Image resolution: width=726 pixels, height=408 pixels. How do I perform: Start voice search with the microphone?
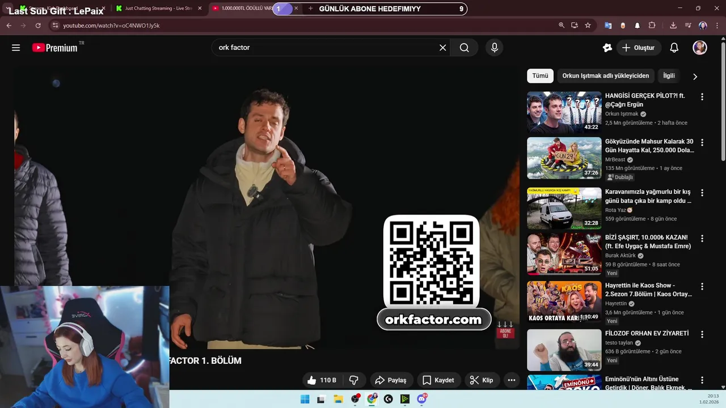(x=495, y=48)
